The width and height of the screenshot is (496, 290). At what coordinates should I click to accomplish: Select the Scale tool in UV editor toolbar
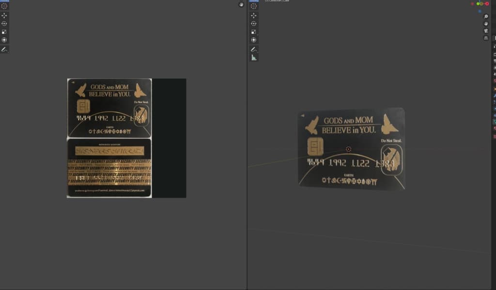(x=4, y=31)
